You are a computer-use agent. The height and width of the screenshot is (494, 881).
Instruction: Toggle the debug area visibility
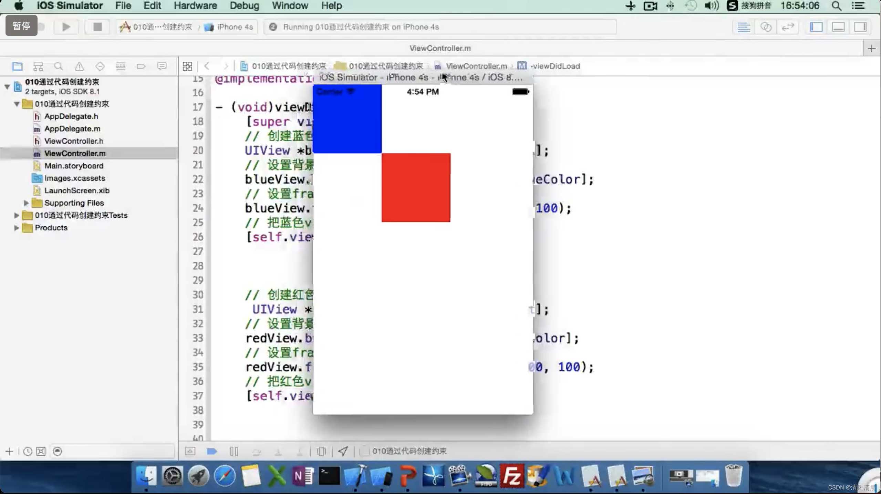(838, 27)
